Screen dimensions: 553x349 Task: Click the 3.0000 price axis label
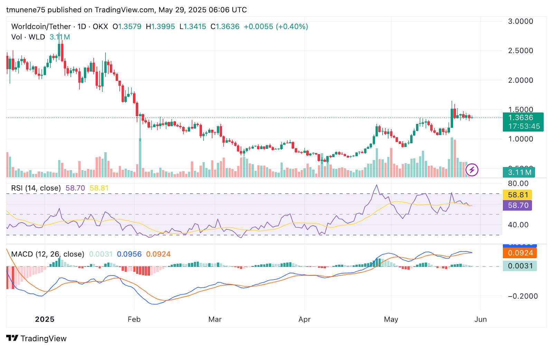point(521,21)
